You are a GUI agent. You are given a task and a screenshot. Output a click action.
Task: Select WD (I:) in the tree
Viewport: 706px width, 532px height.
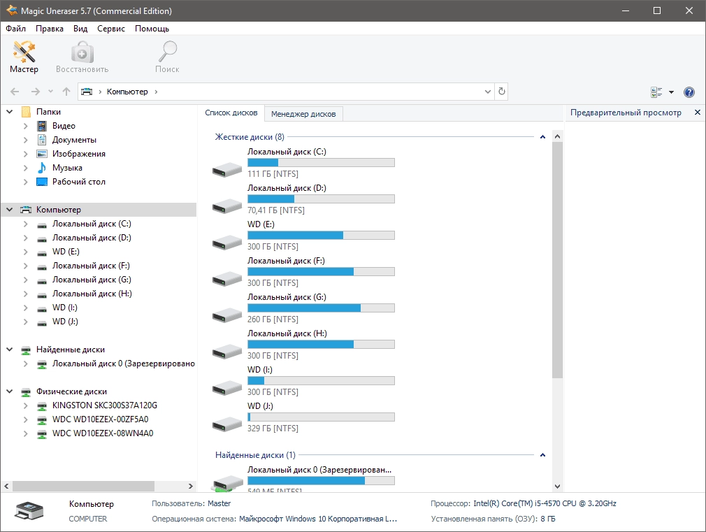click(x=65, y=308)
